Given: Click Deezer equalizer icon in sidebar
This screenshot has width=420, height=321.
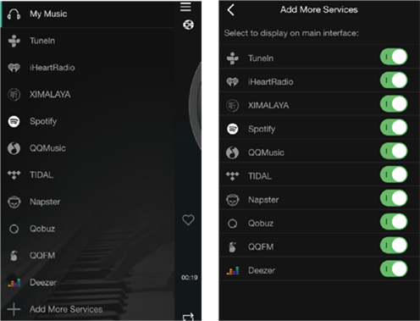Looking at the screenshot, I should pos(14,282).
